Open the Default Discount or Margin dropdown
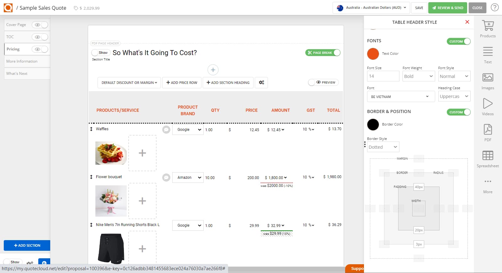The width and height of the screenshot is (502, 273). click(129, 83)
